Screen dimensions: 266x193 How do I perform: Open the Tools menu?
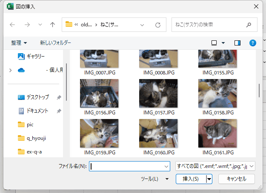(x=154, y=179)
